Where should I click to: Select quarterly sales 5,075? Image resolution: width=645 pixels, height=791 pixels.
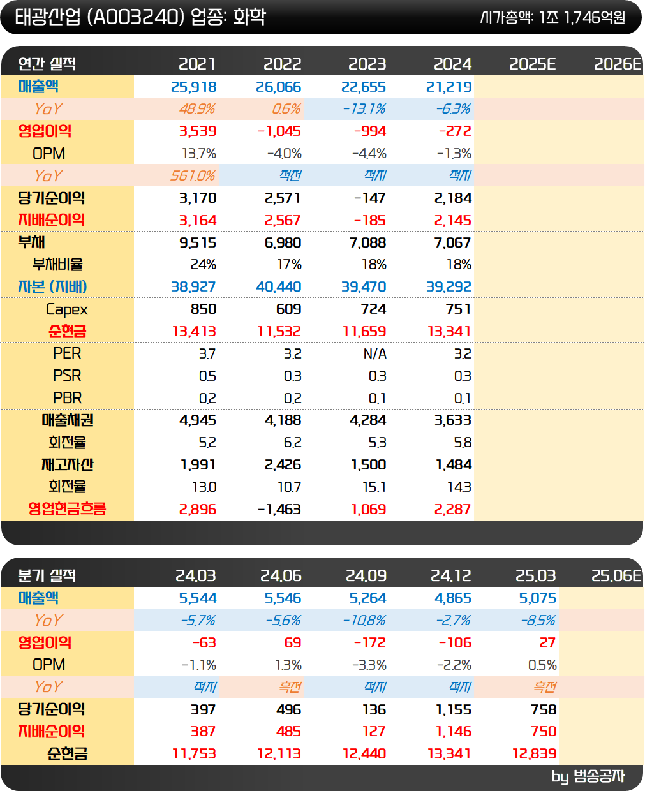coord(538,598)
